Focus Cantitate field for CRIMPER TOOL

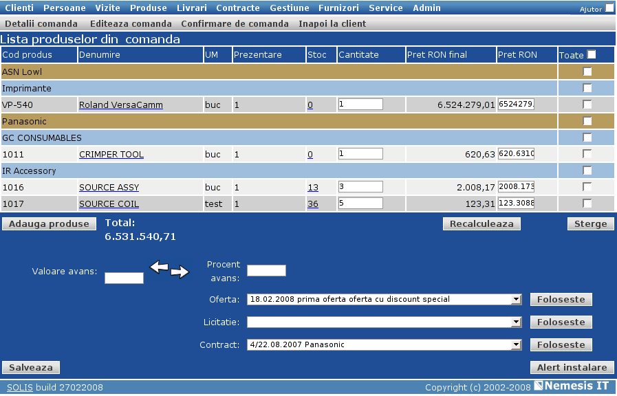[x=360, y=154]
